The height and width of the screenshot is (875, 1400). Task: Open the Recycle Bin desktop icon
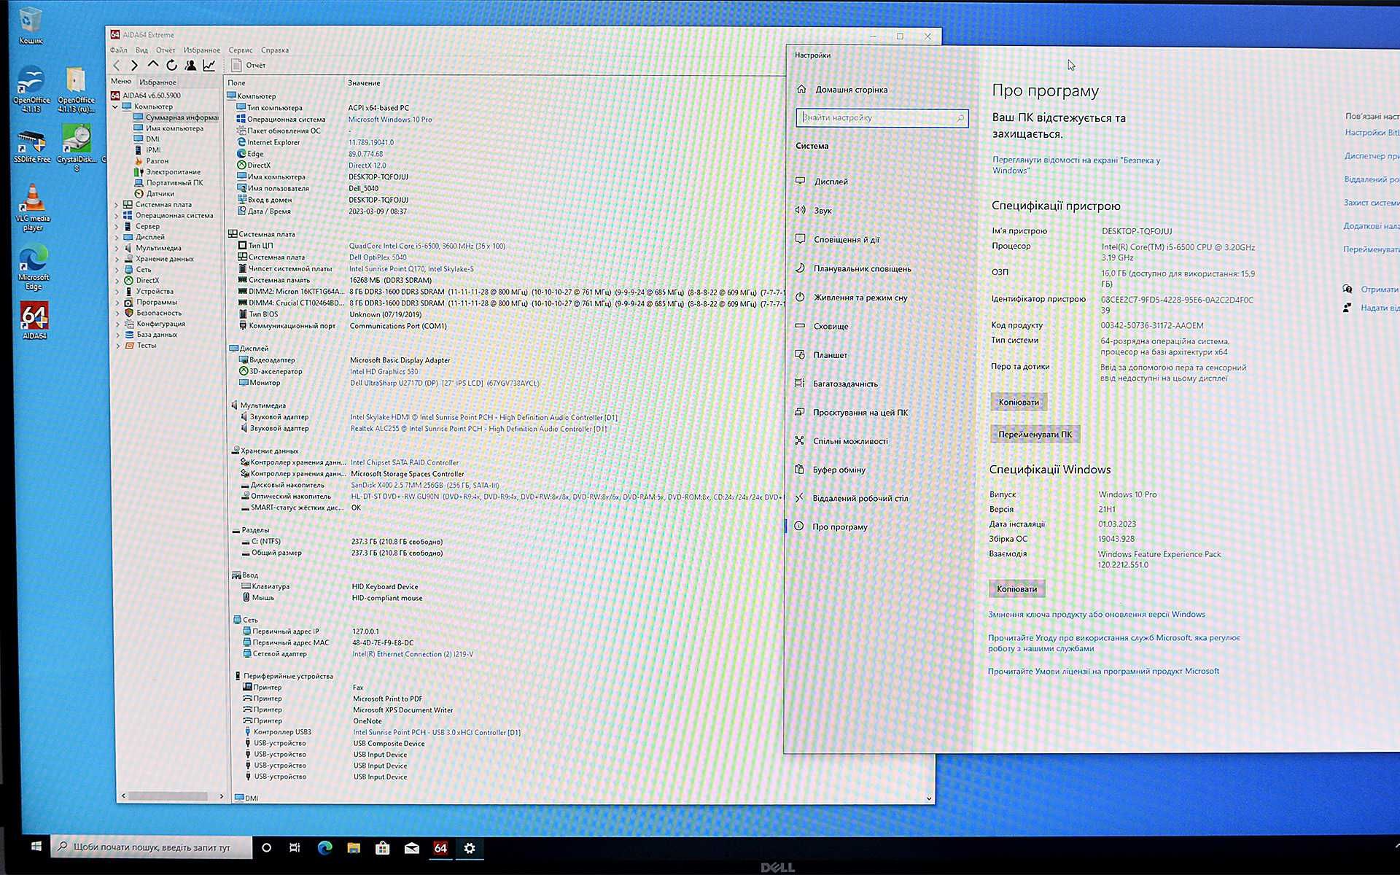click(30, 26)
